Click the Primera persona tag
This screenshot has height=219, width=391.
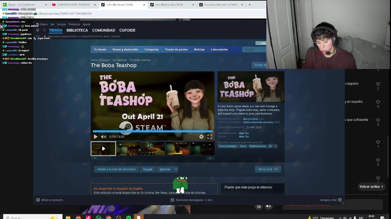click(257, 146)
